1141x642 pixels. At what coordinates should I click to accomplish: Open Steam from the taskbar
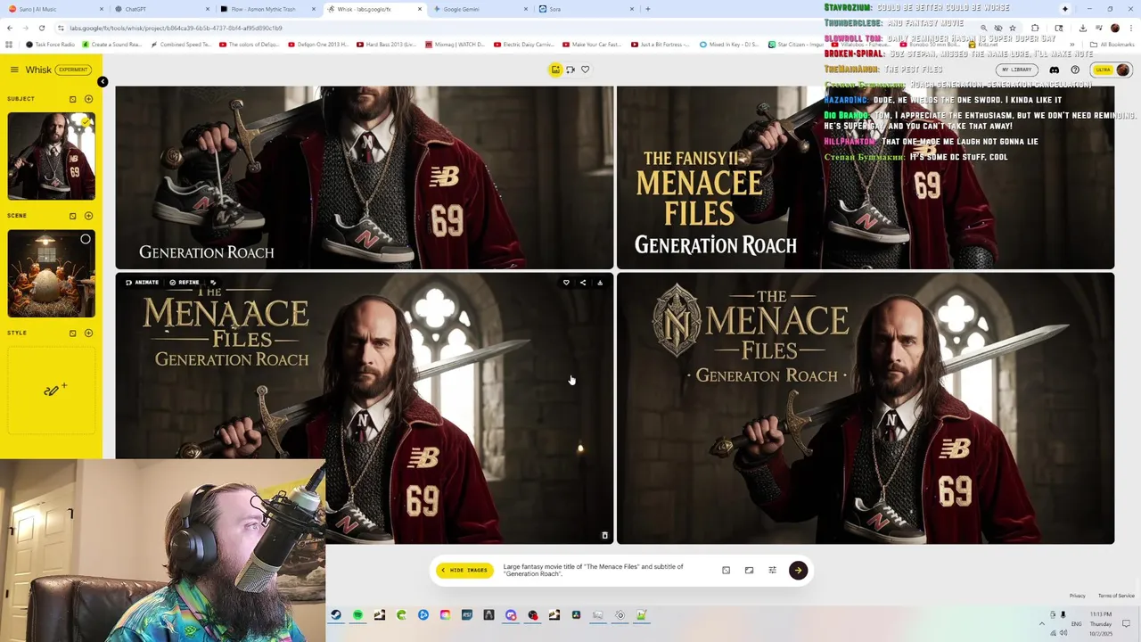pos(336,615)
